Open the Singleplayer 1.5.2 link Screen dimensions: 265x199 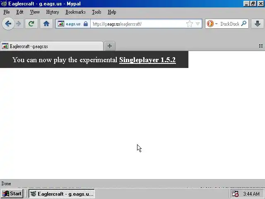[147, 60]
